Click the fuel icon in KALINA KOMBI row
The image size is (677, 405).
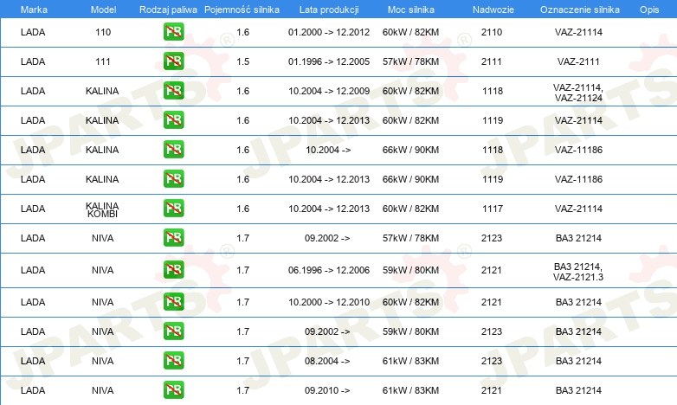click(173, 208)
